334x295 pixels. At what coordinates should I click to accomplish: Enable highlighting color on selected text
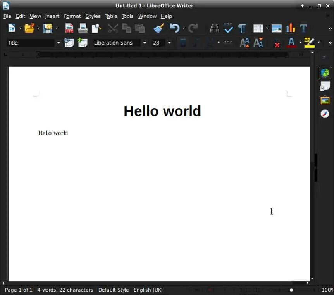(x=309, y=43)
